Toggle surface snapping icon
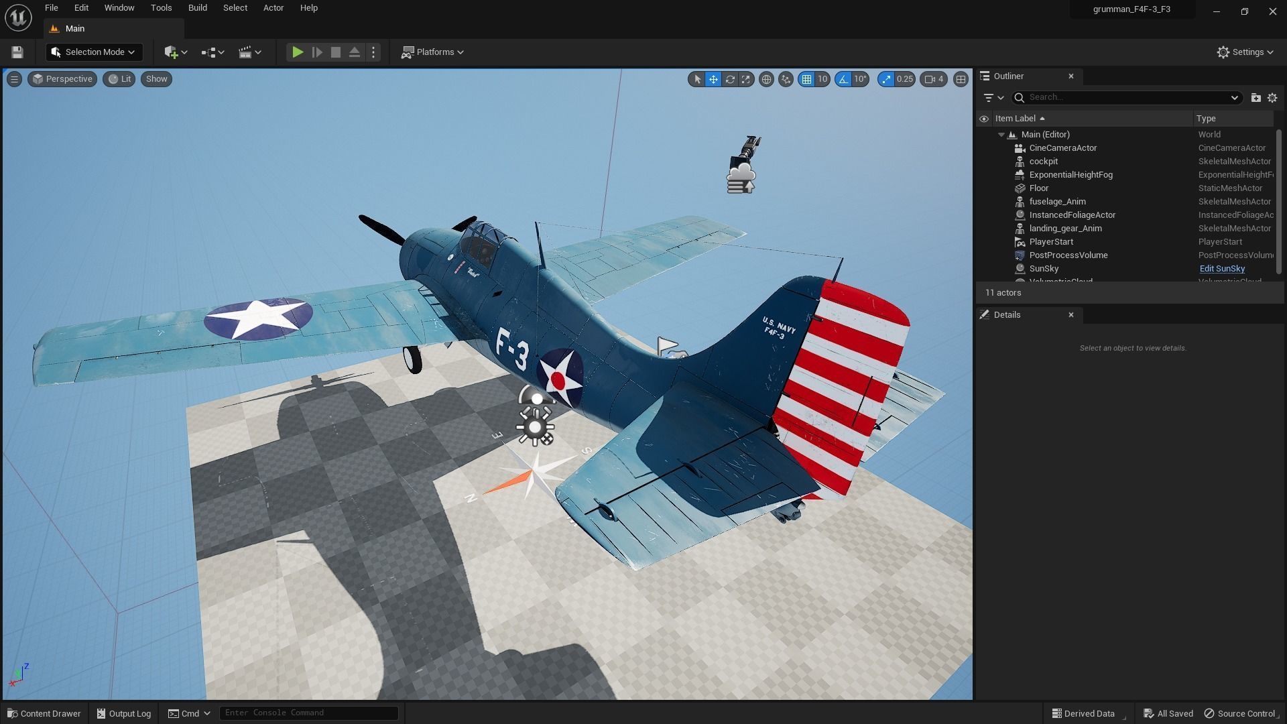 [786, 79]
